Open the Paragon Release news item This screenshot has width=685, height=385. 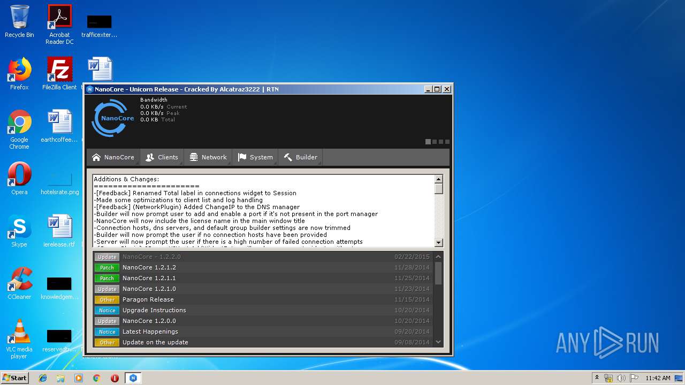262,299
